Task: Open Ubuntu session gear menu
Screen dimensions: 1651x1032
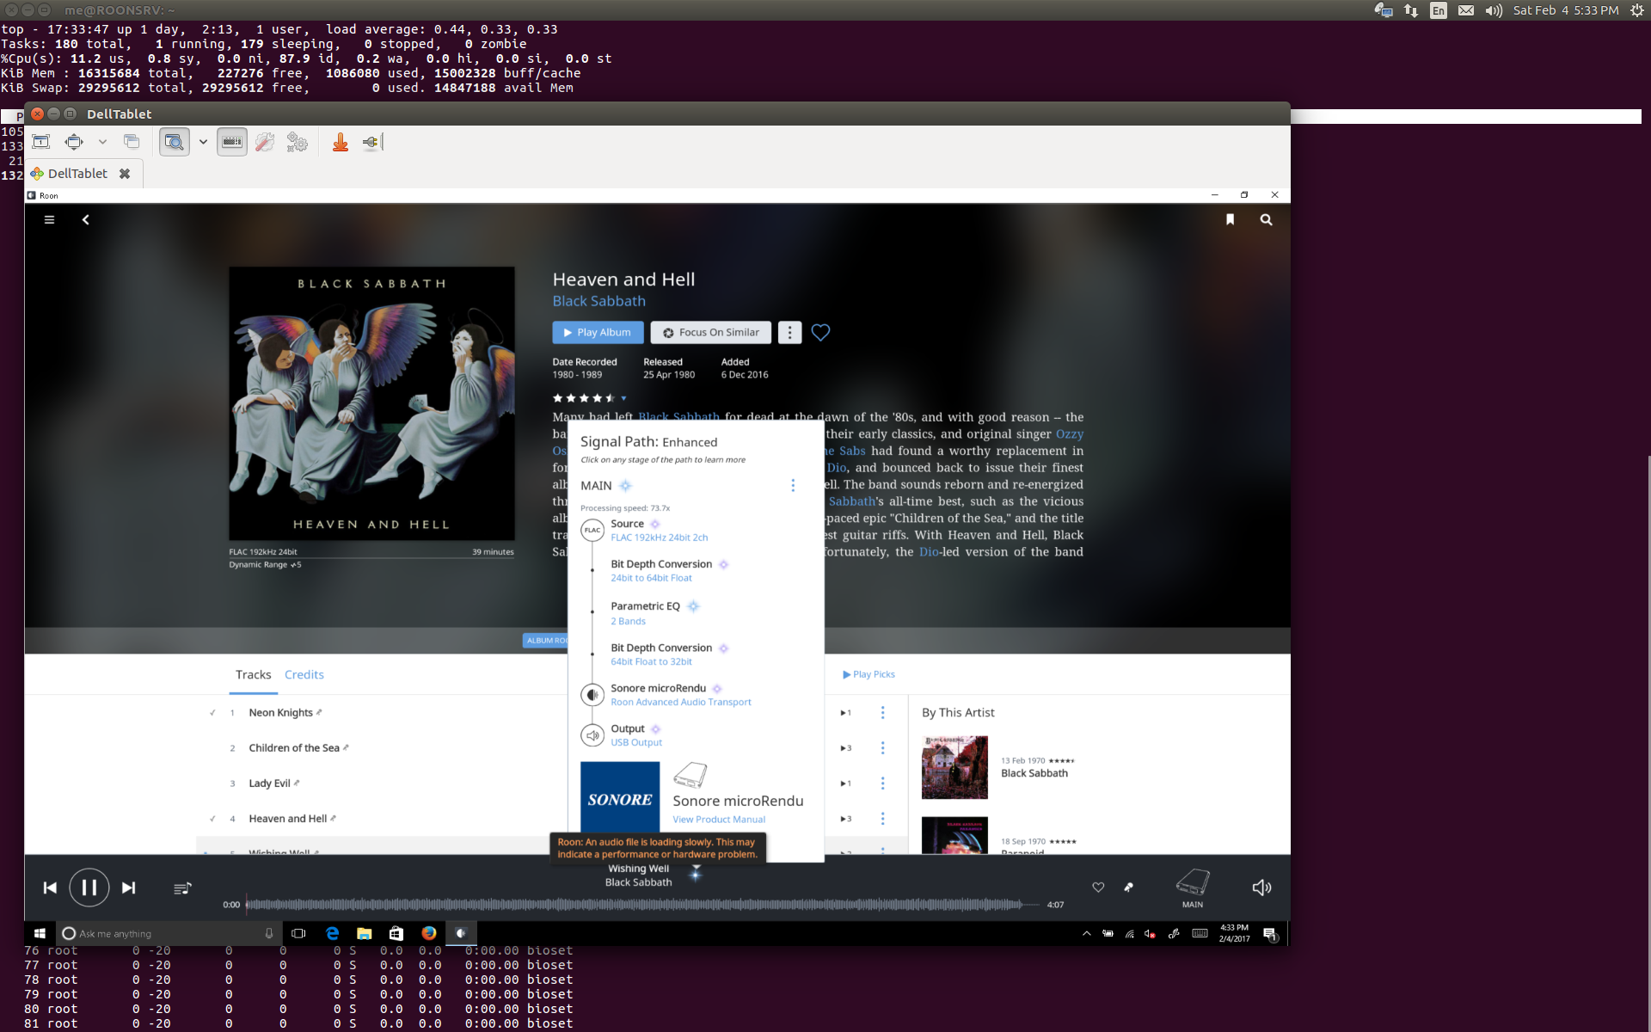Action: 1636,10
